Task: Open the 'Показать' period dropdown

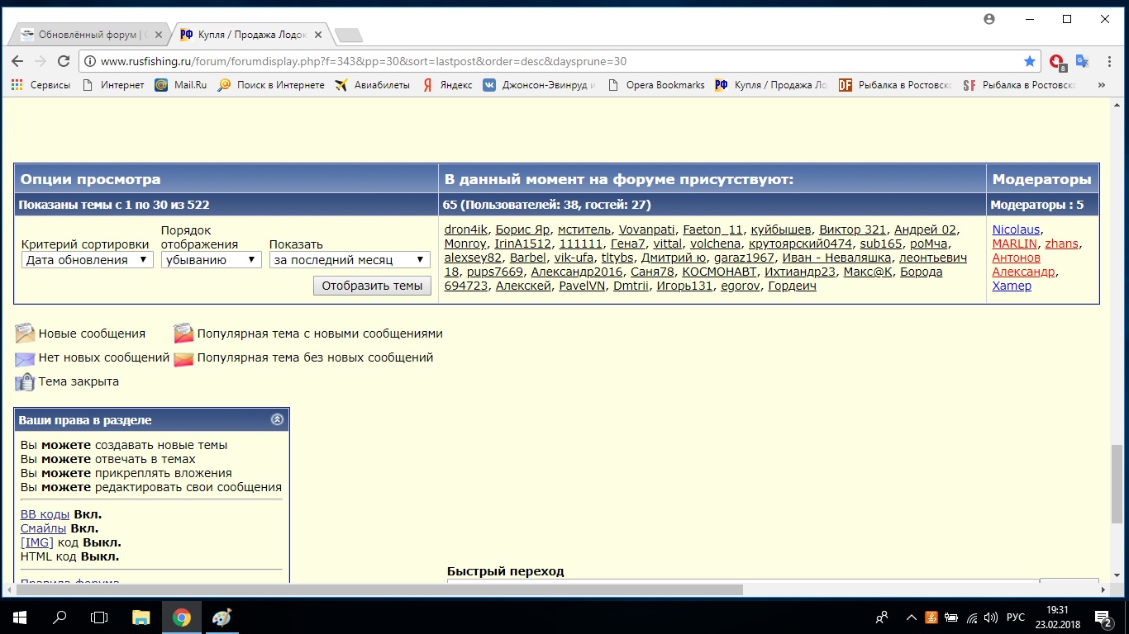Action: (x=350, y=260)
